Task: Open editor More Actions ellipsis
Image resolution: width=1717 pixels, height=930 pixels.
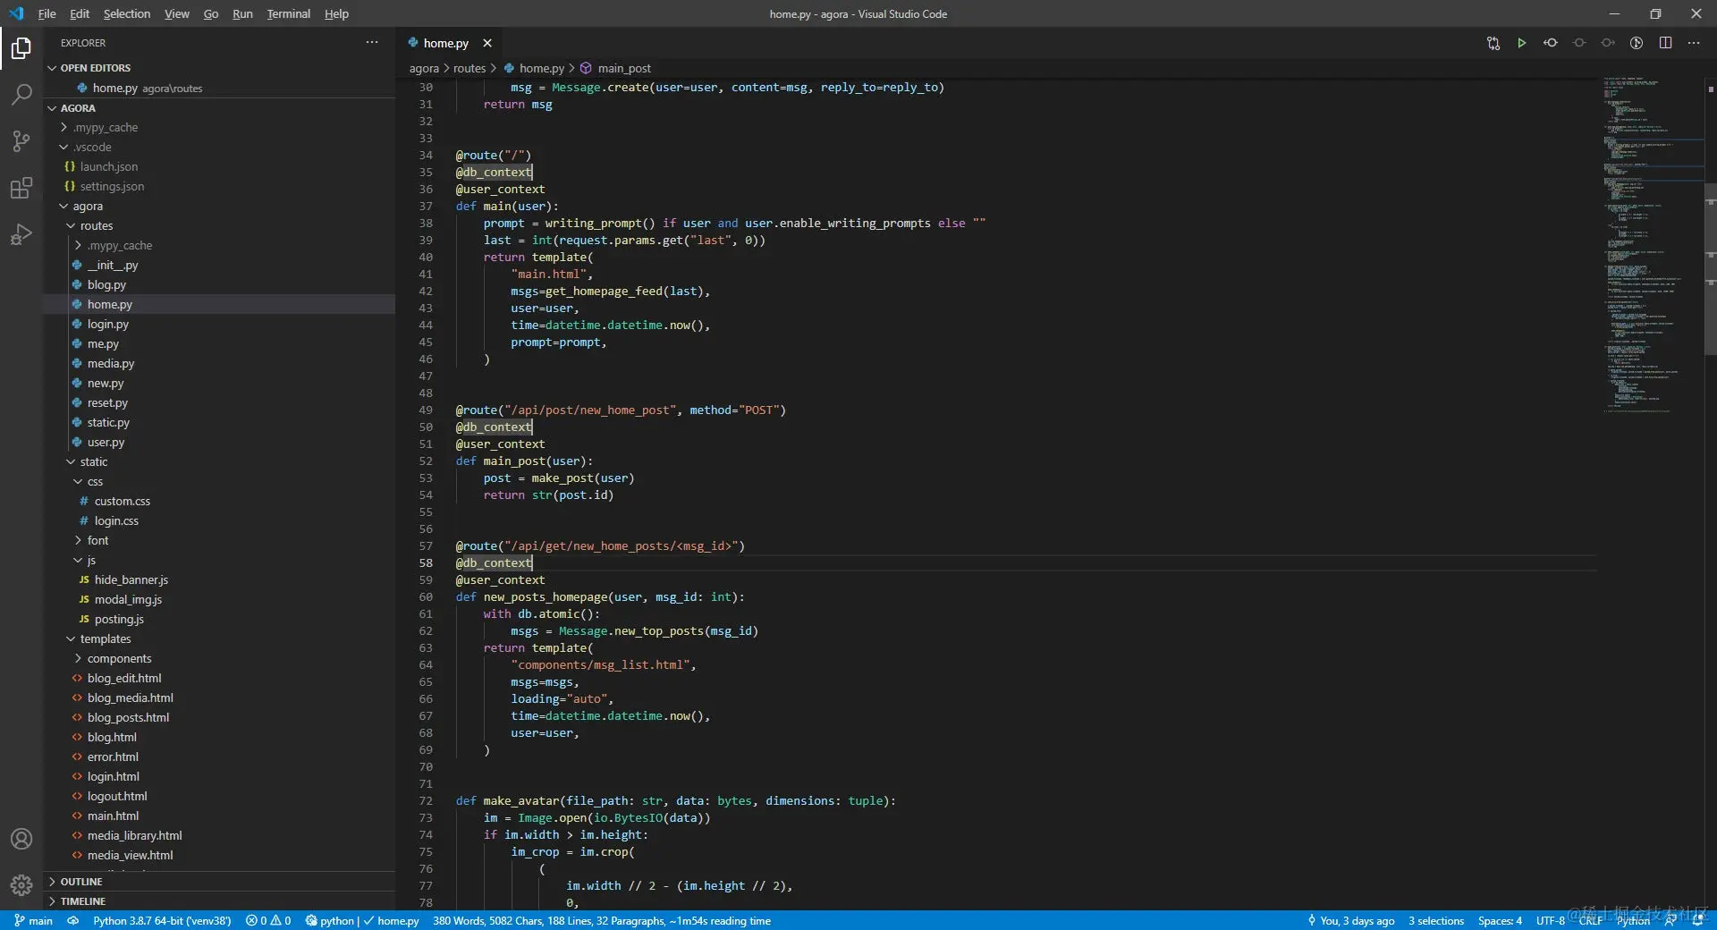Action: click(1694, 43)
